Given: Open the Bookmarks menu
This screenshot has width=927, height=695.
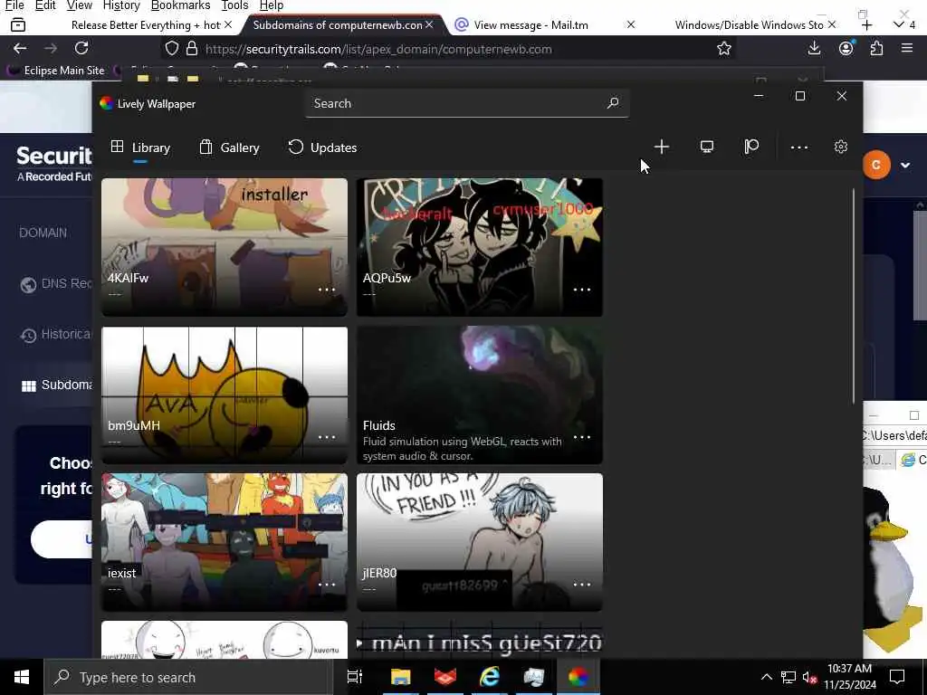Looking at the screenshot, I should point(180,5).
